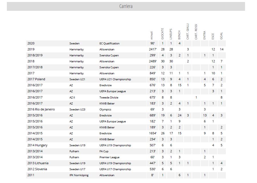This screenshot has height=183, width=257.
Task: Click the 675' minutes value
Action: pos(152,97)
